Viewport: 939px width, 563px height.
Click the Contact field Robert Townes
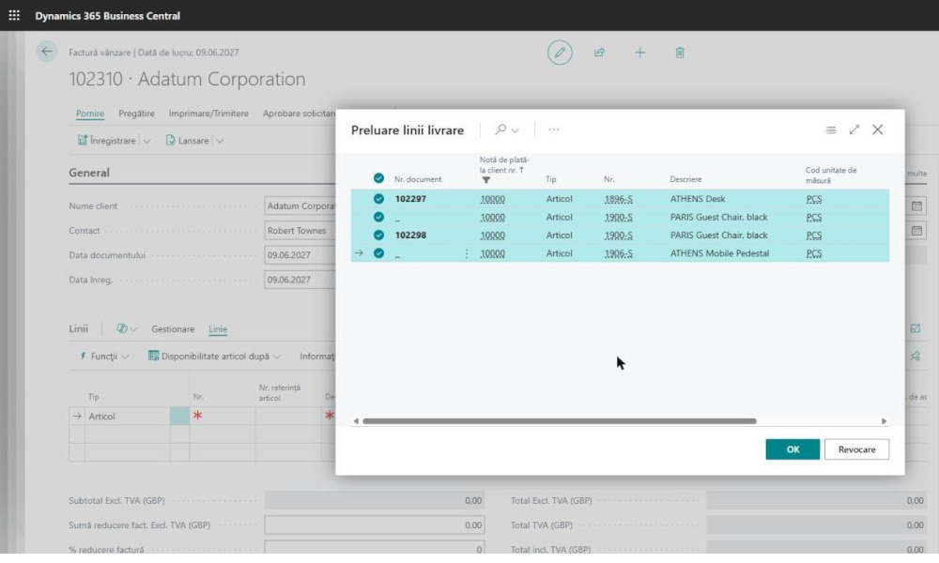click(300, 231)
